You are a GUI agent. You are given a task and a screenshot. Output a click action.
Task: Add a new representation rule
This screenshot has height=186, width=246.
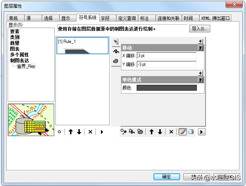click(x=59, y=132)
